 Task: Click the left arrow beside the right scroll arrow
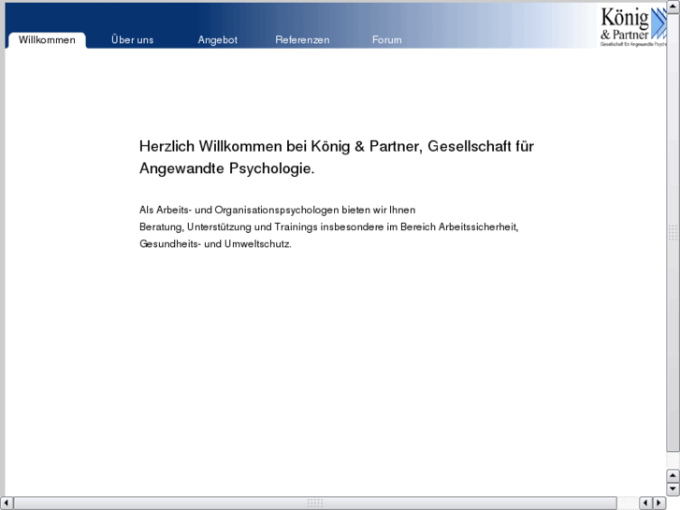click(x=645, y=503)
